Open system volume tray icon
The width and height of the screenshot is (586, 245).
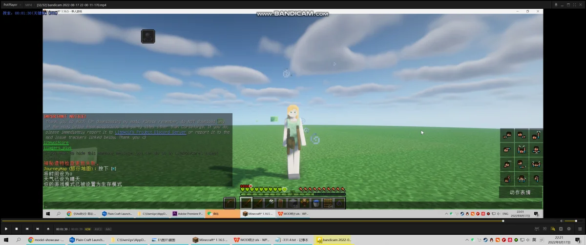528,240
